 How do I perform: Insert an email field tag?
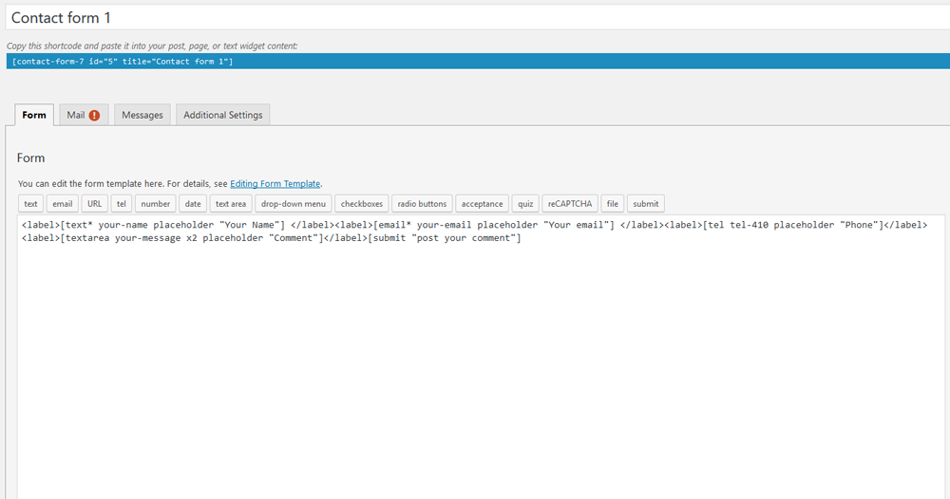(63, 204)
